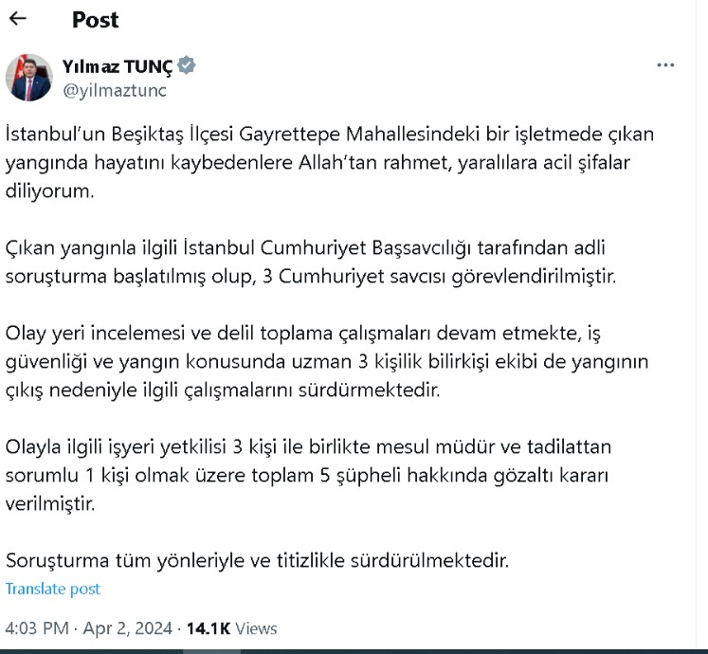Screen dimensions: 708x654
Task: Click the Yılmaz TUNÇ display name
Action: coord(118,66)
